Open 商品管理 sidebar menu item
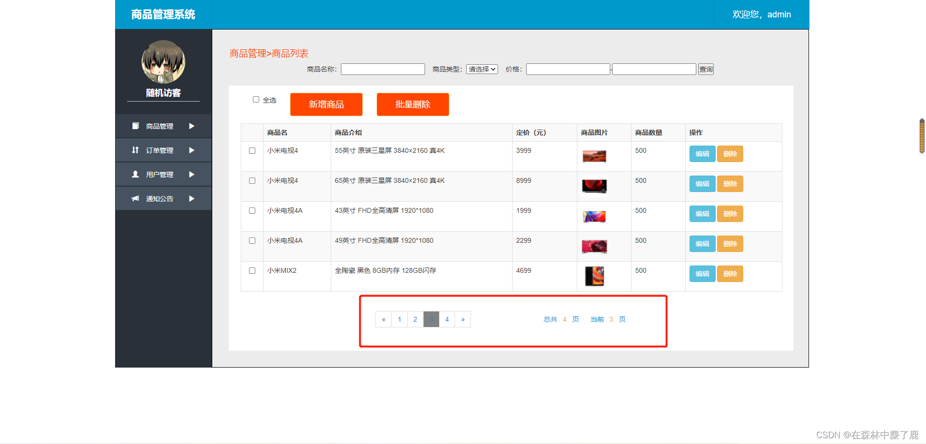The width and height of the screenshot is (926, 444). pyautogui.click(x=163, y=126)
